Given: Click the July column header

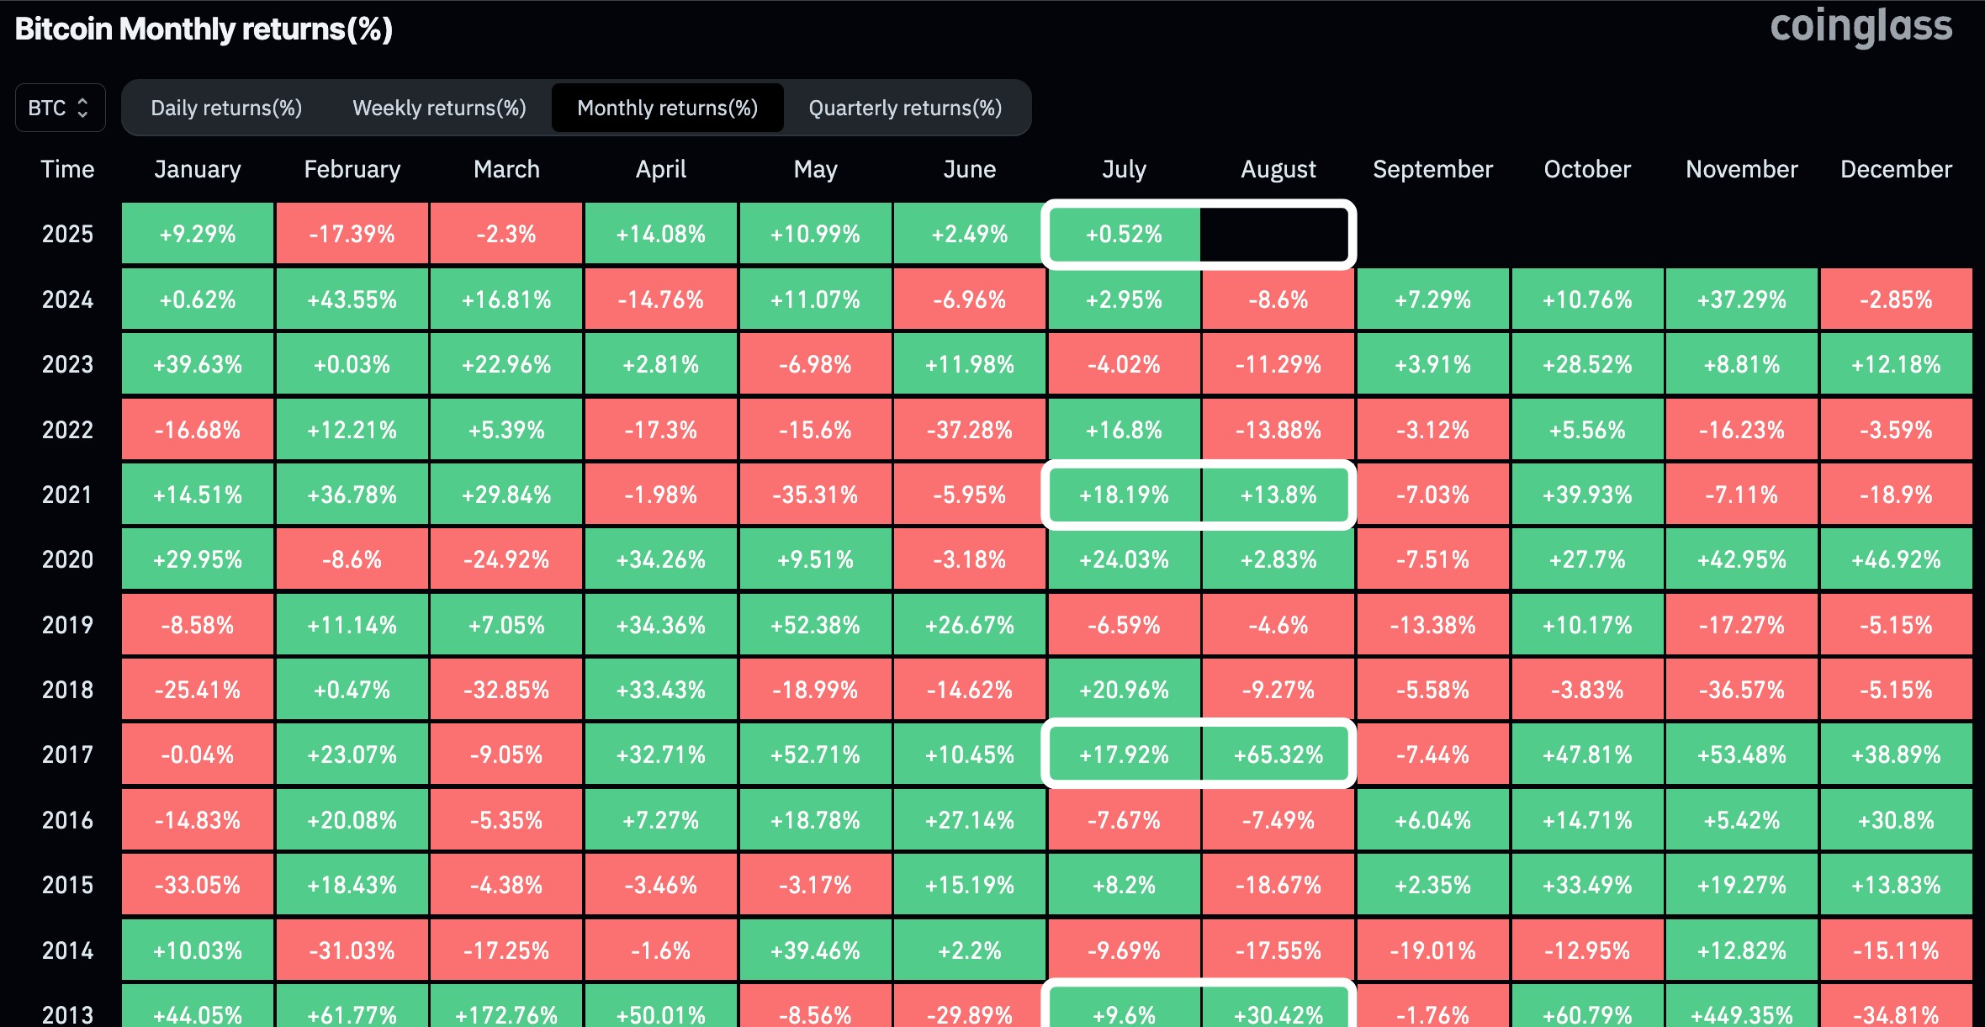Looking at the screenshot, I should pos(1124,169).
